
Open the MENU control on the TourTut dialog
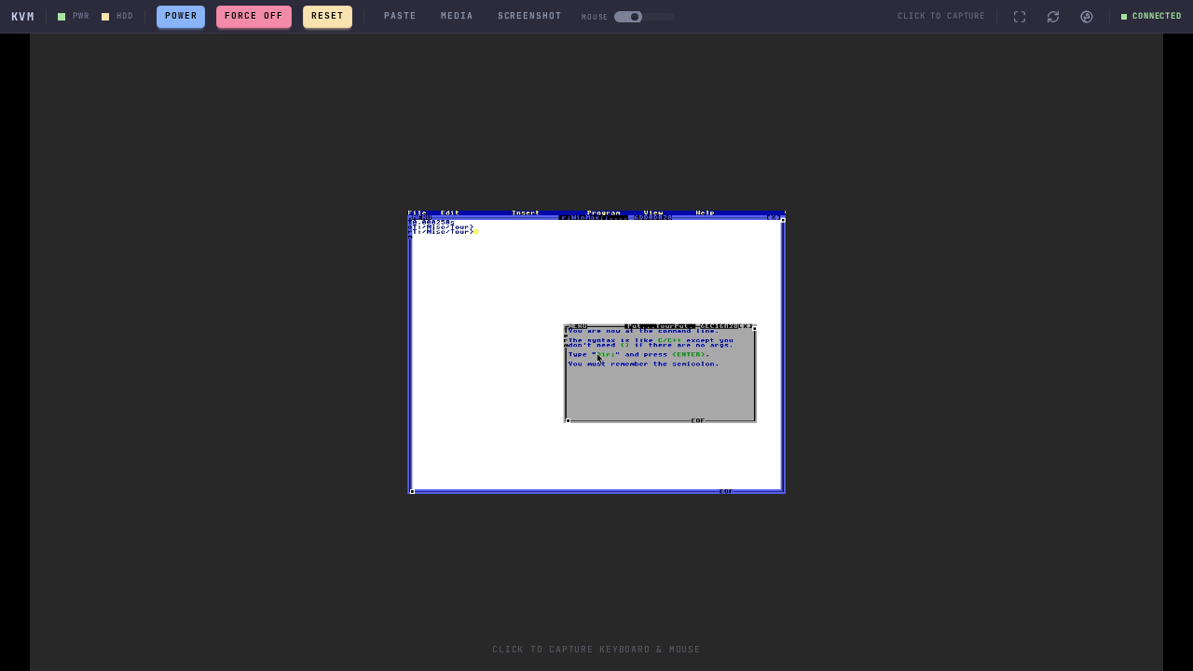tap(576, 325)
